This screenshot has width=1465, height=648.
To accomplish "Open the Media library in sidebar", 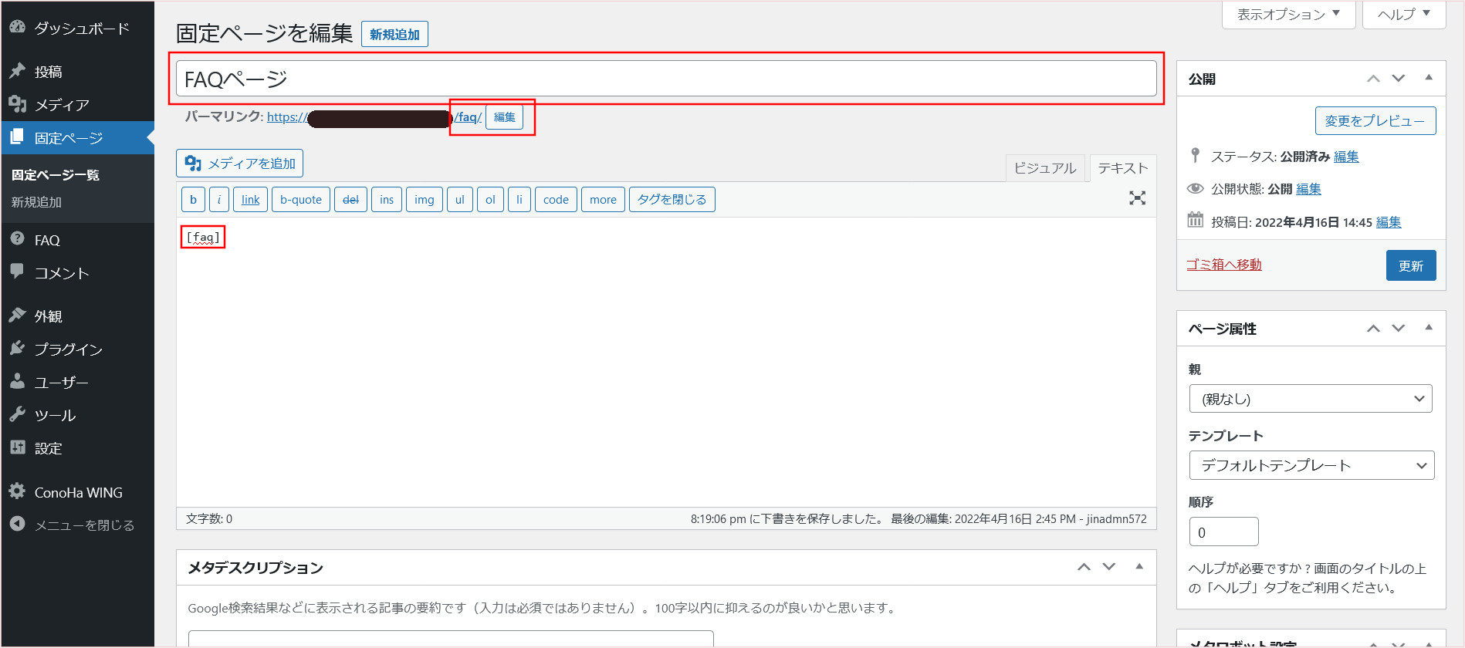I will pyautogui.click(x=62, y=105).
